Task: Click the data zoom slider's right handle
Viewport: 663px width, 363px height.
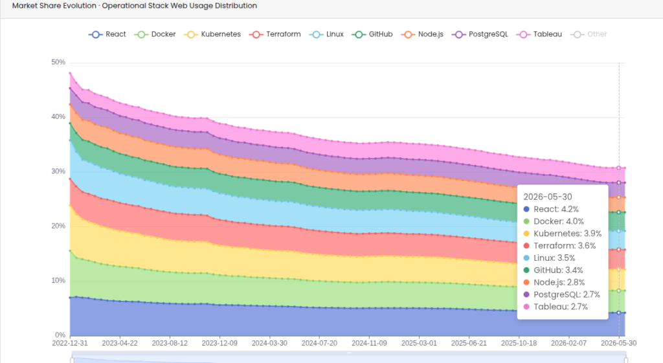Action: click(626, 360)
